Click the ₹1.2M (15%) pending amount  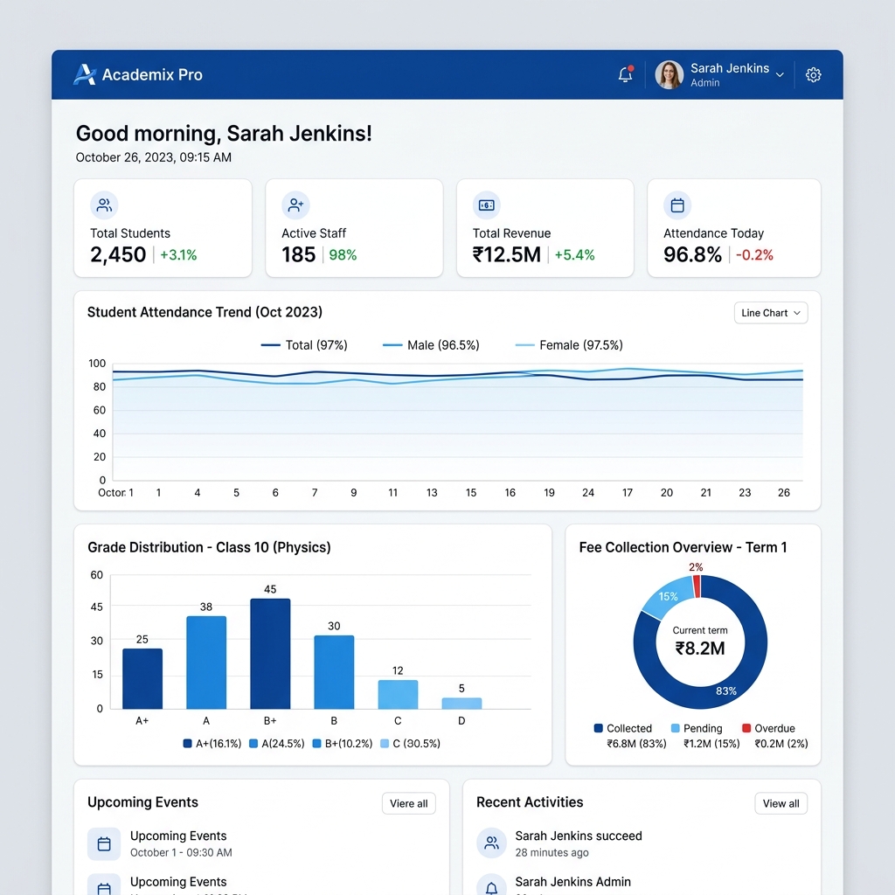[x=711, y=744]
